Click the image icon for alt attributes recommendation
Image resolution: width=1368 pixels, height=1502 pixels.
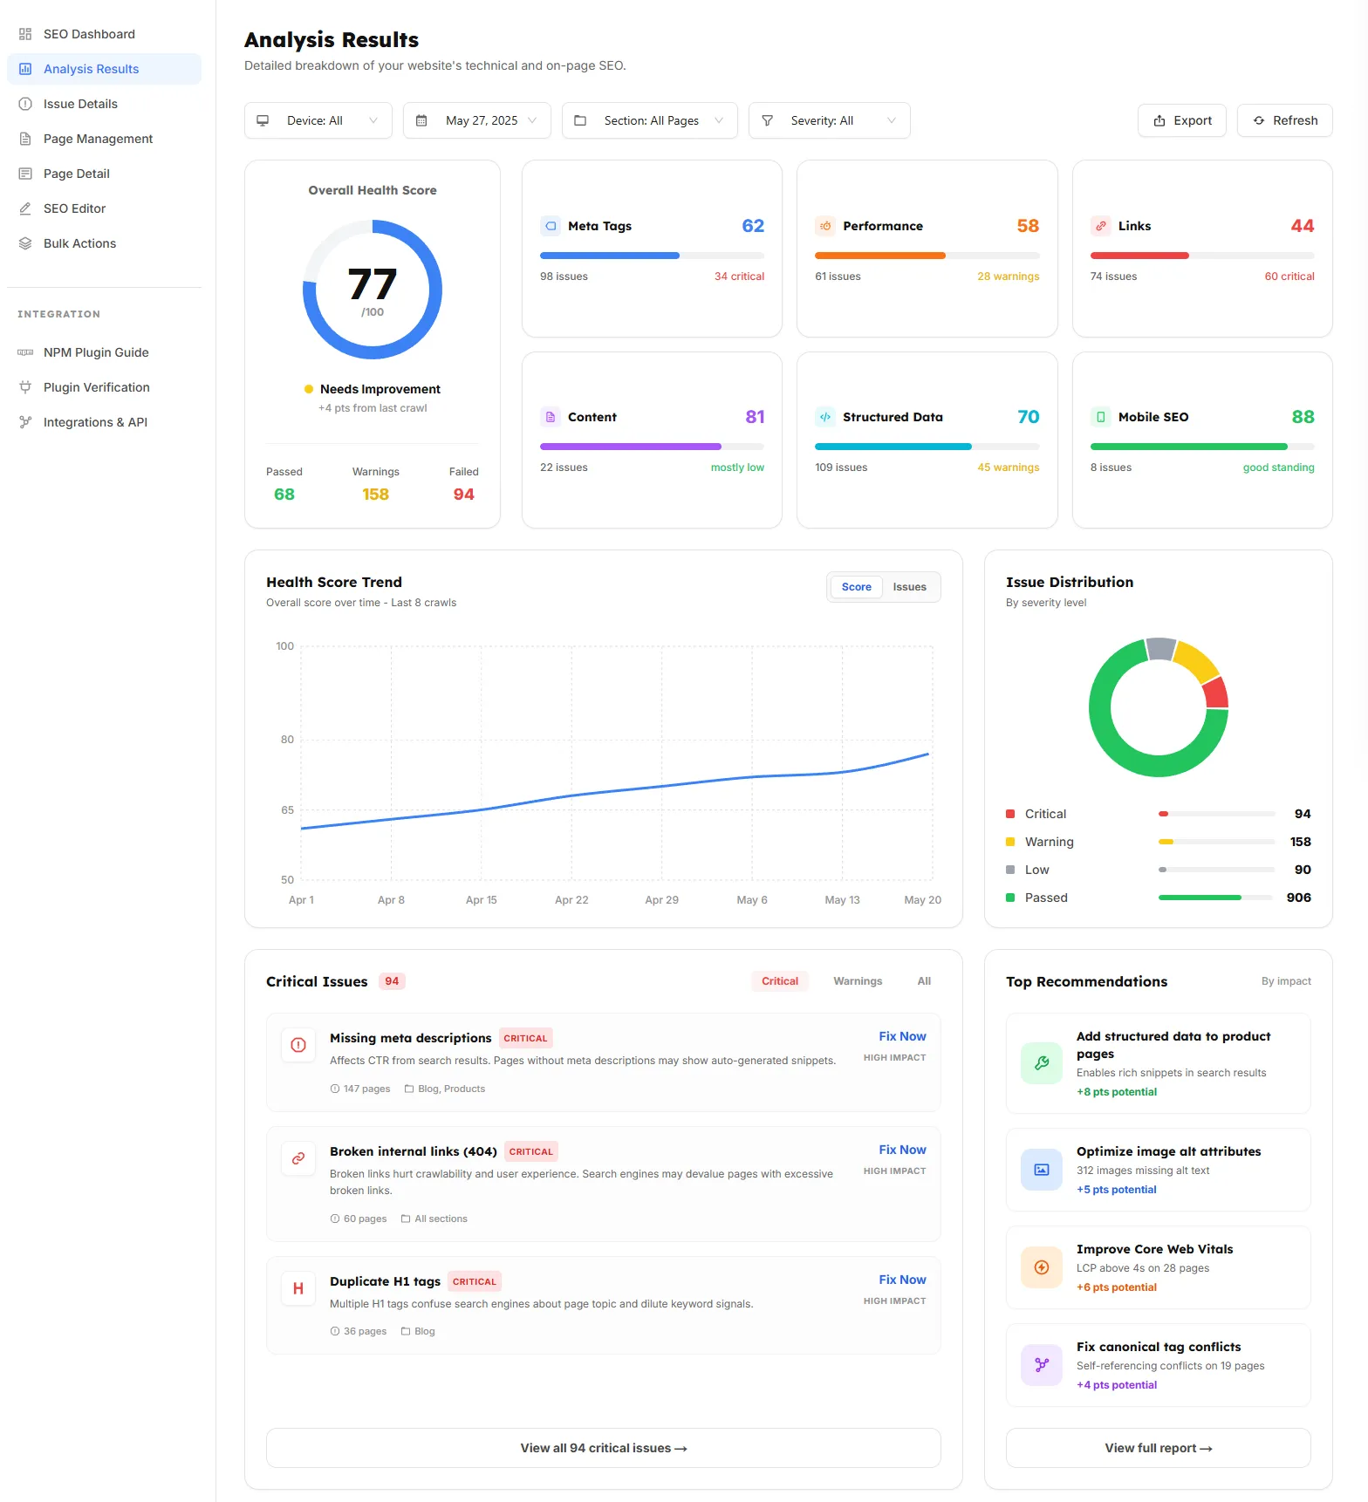pyautogui.click(x=1042, y=1170)
